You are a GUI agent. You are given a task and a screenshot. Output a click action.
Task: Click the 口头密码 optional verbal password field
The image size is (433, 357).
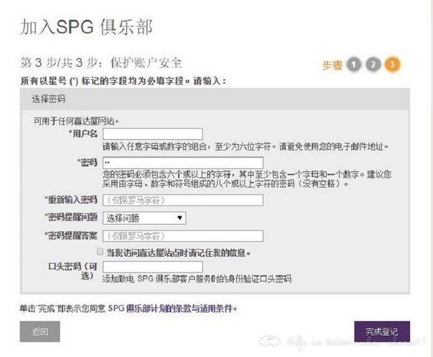[152, 267]
